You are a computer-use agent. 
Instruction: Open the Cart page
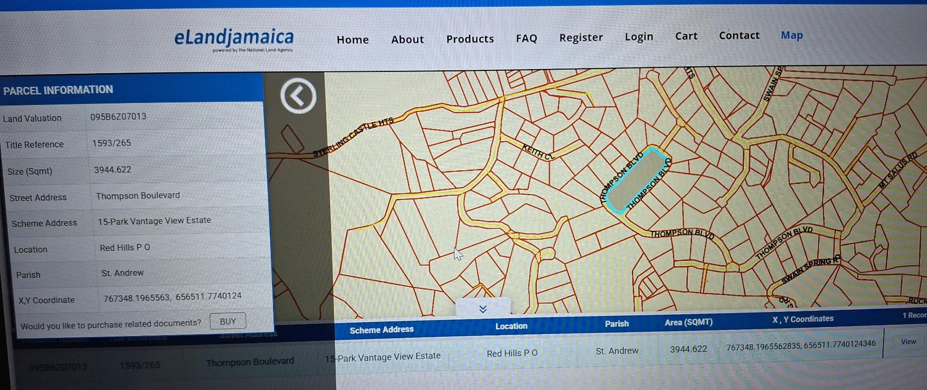pos(686,36)
